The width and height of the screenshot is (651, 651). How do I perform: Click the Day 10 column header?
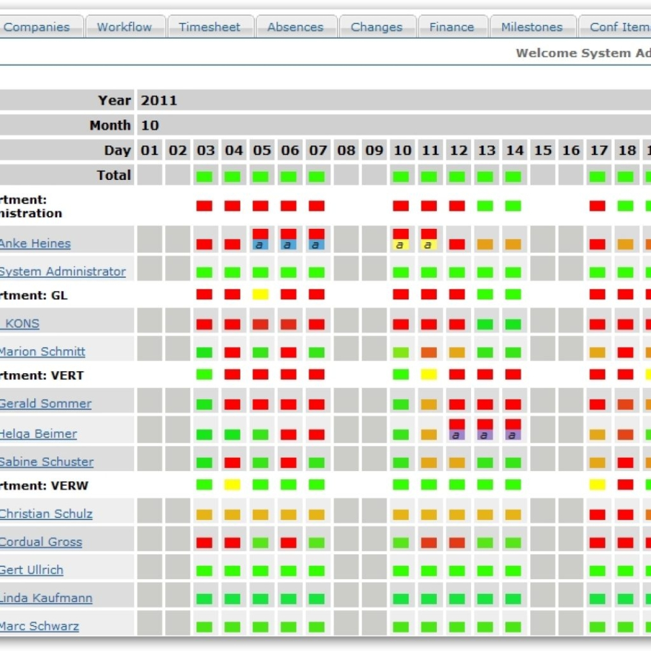402,150
